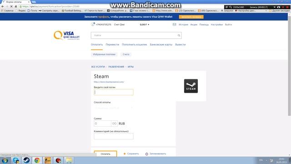
Task: Click the EN language indicator in the tray
Action: [261, 160]
